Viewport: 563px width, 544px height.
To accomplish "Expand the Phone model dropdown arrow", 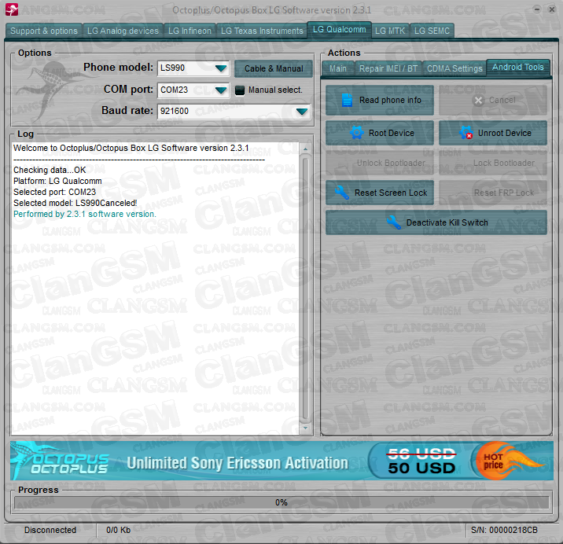I will click(220, 68).
